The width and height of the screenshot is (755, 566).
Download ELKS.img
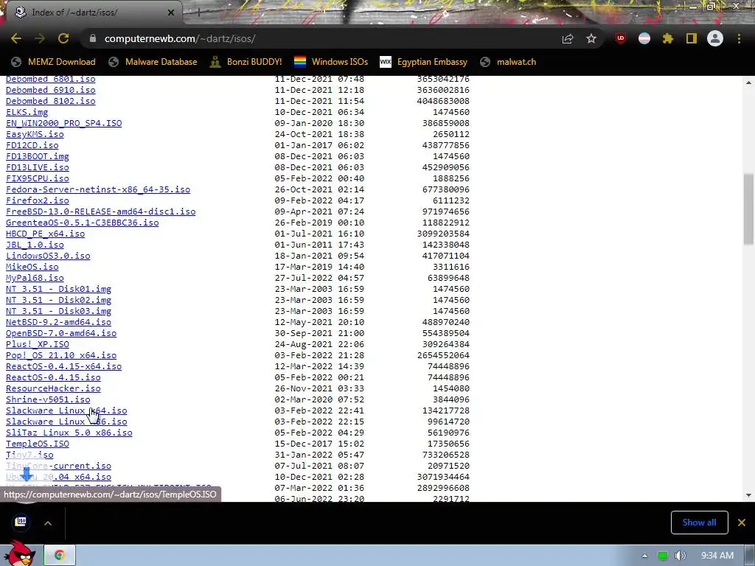[x=27, y=112]
